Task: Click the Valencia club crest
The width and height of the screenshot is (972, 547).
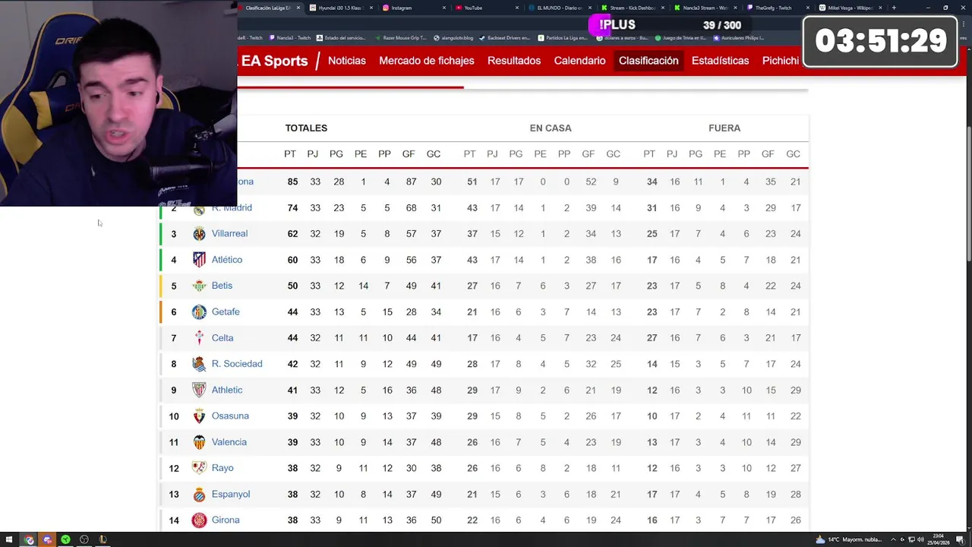Action: (199, 442)
